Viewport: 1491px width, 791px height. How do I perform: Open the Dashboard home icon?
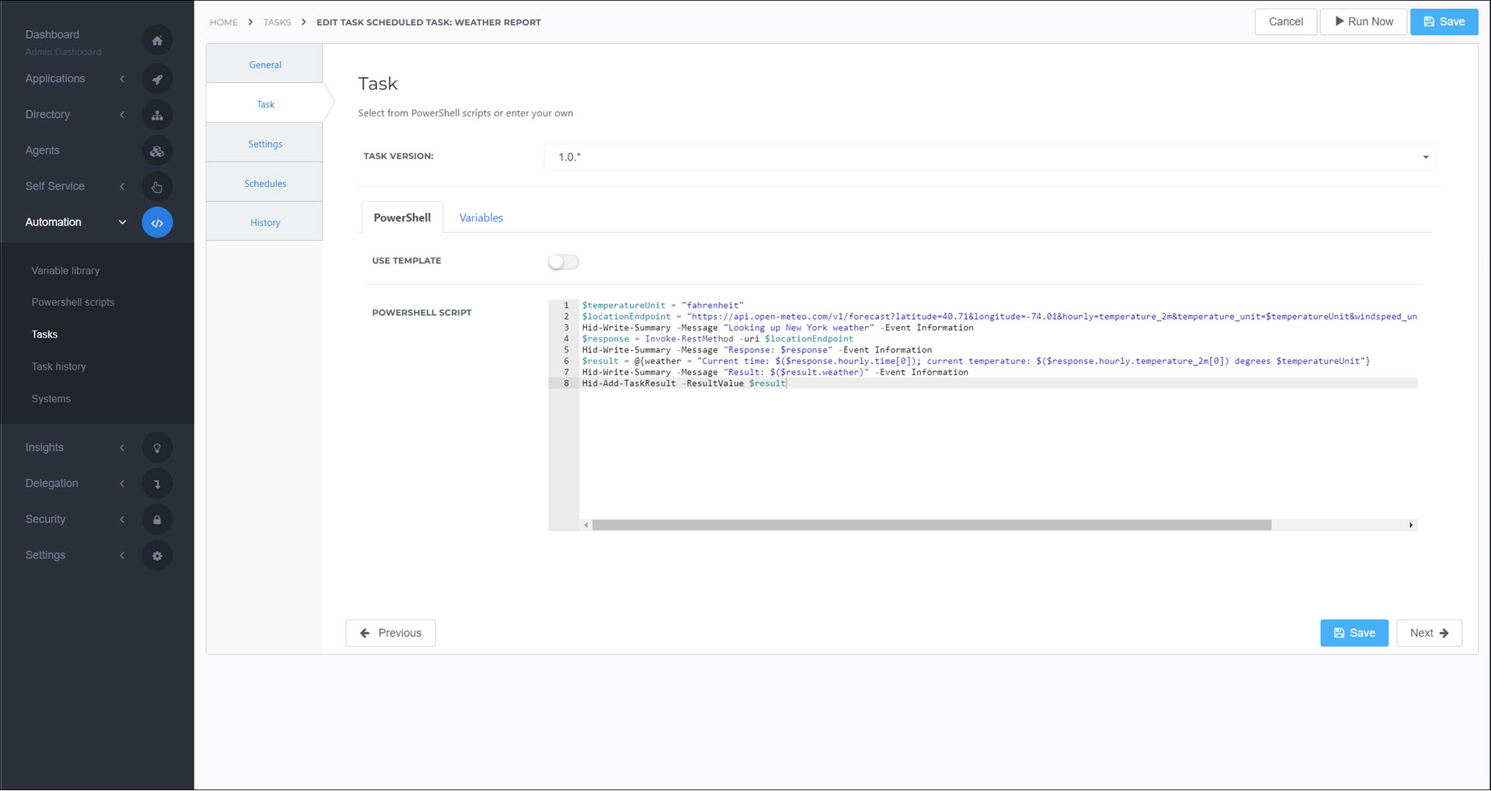157,40
